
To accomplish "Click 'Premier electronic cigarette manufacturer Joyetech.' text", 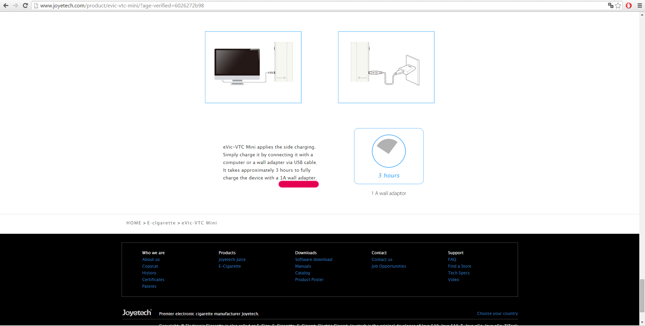I will point(209,314).
